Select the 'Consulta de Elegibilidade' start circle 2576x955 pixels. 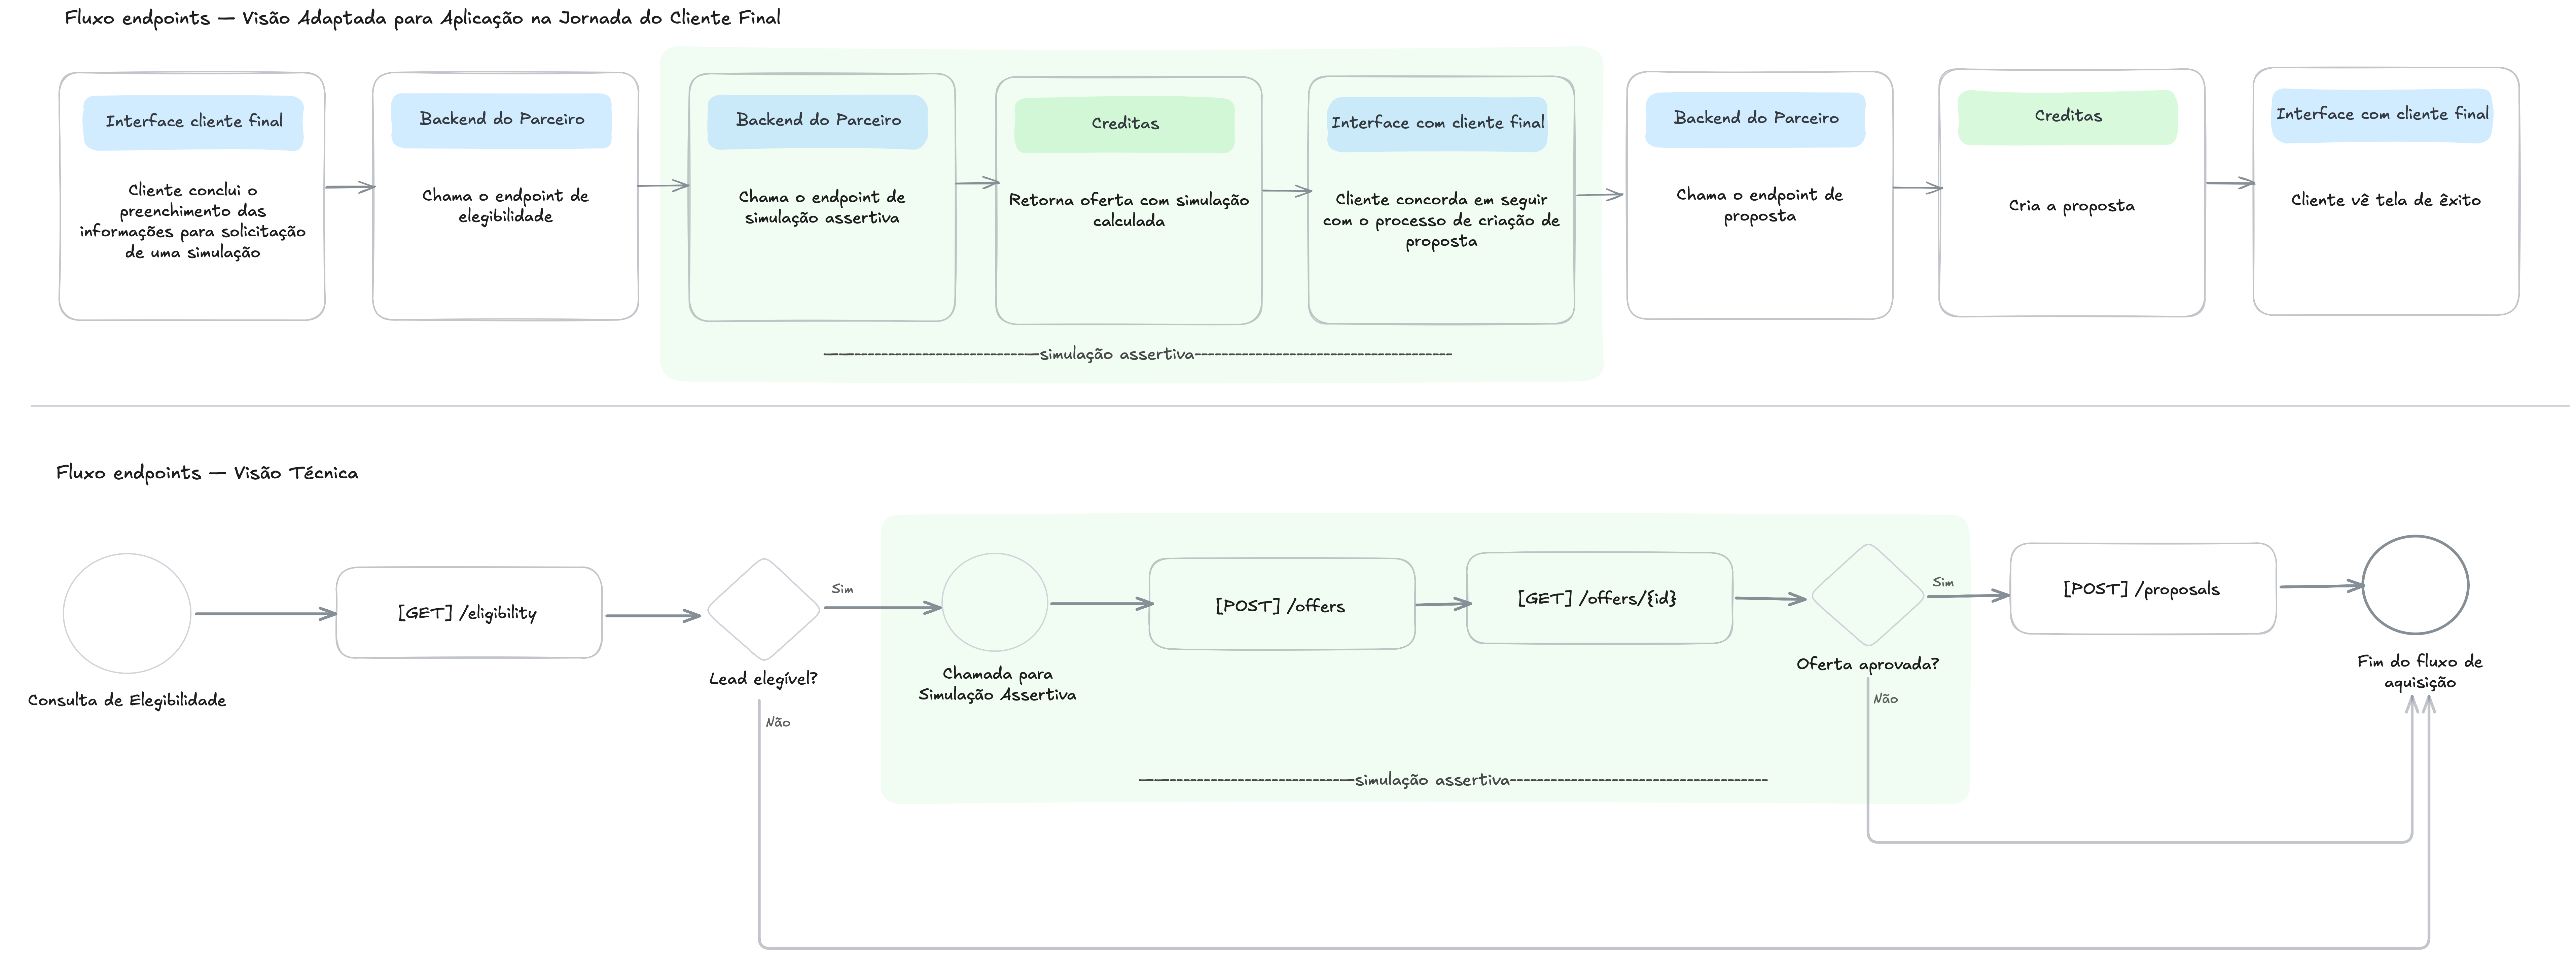pyautogui.click(x=127, y=613)
